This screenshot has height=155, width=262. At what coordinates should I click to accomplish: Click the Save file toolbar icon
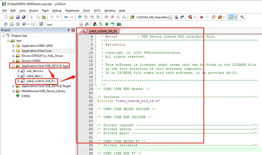[18, 17]
